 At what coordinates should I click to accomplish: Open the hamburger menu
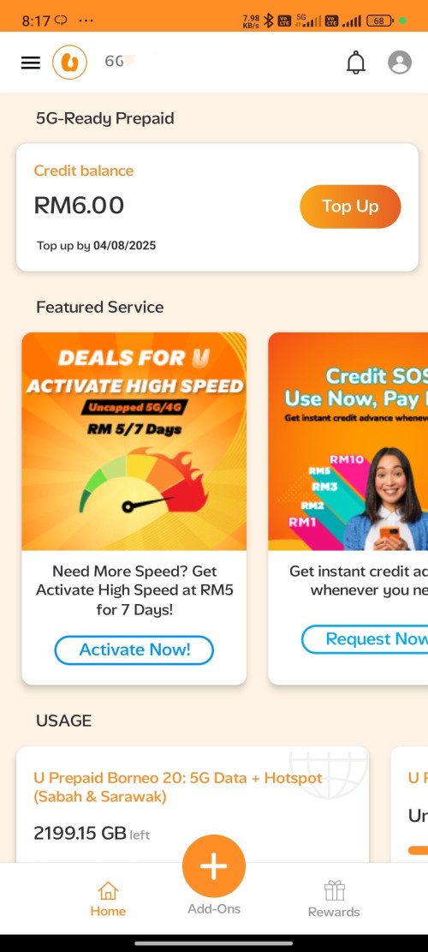point(30,63)
